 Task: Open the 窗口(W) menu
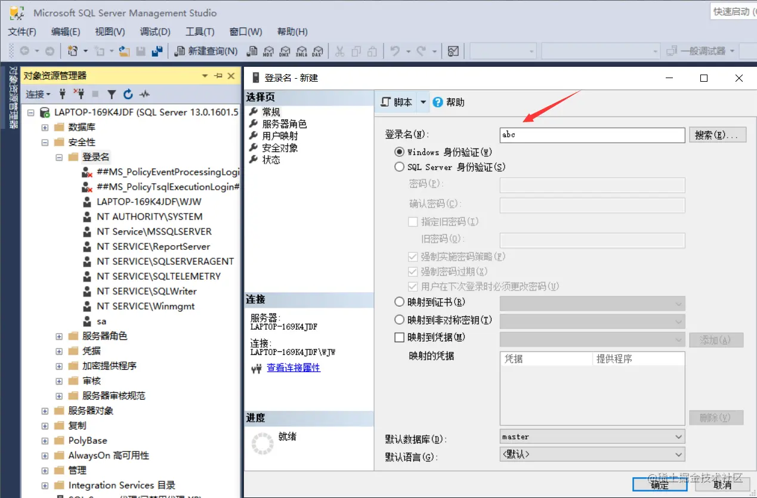pyautogui.click(x=246, y=32)
